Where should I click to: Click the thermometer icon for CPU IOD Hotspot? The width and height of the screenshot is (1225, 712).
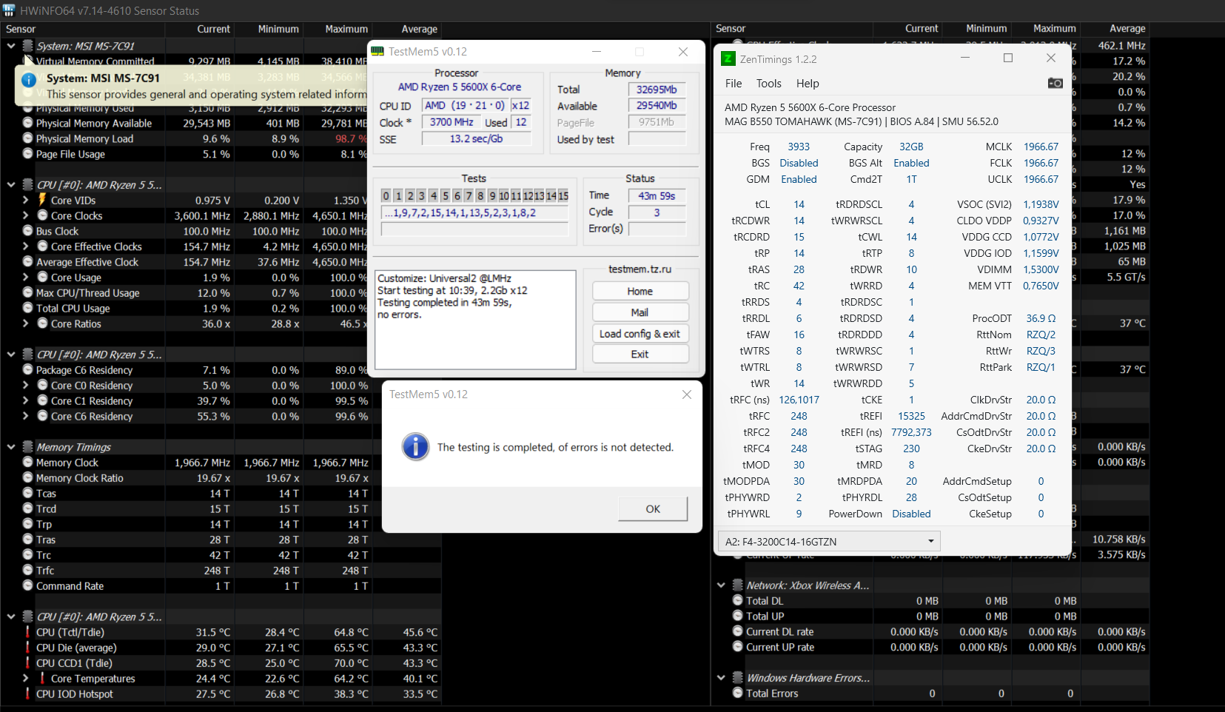(28, 693)
